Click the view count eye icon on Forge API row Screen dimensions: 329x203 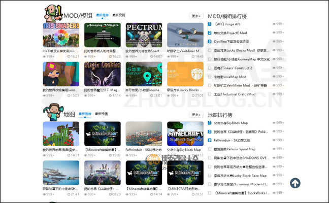pos(274,24)
